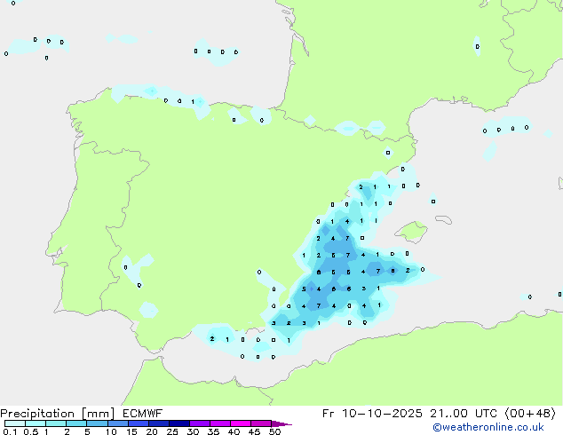Click the 'Fr 10-10-2025' date text
Image resolution: width=563 pixels, height=435 pixels.
(x=372, y=414)
